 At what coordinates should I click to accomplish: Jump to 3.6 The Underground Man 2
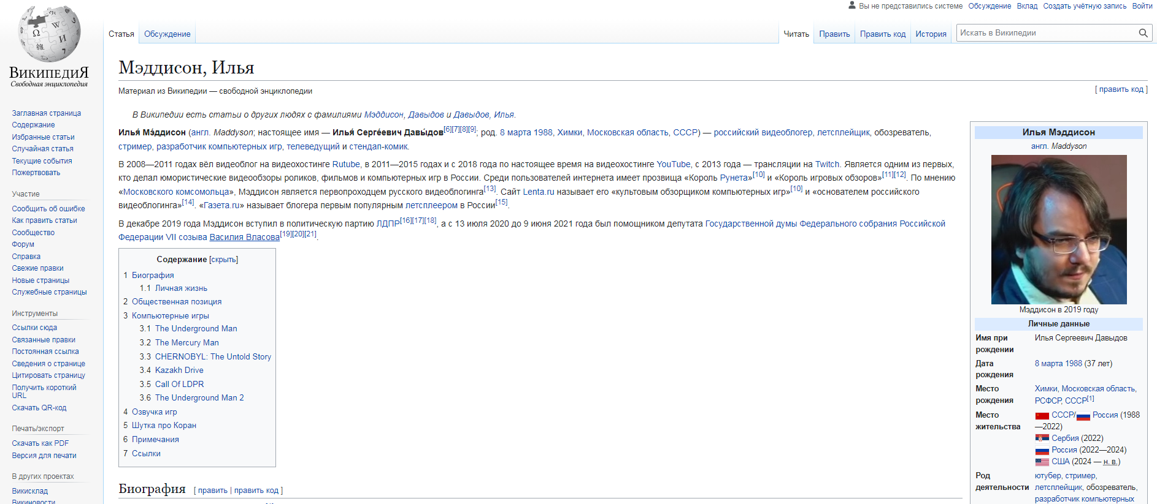(199, 398)
